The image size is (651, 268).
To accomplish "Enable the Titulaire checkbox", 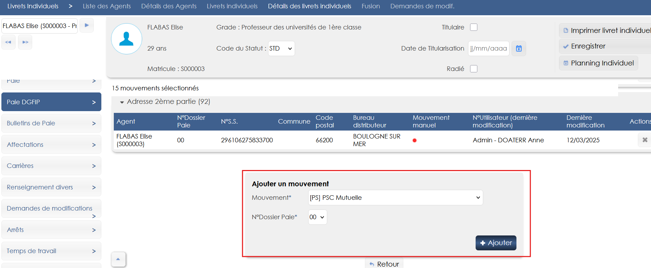I will 474,27.
